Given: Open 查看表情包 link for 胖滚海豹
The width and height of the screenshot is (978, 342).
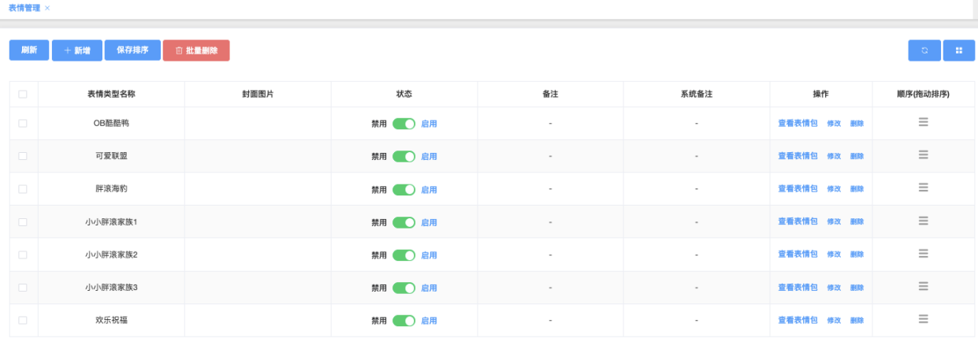Looking at the screenshot, I should tap(798, 189).
